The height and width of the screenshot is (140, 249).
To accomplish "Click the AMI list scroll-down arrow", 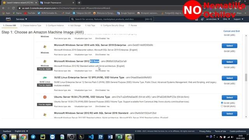I will click(246, 117).
